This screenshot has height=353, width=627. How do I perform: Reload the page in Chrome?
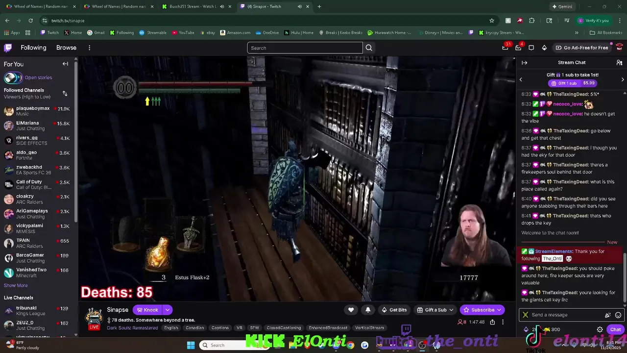30,21
